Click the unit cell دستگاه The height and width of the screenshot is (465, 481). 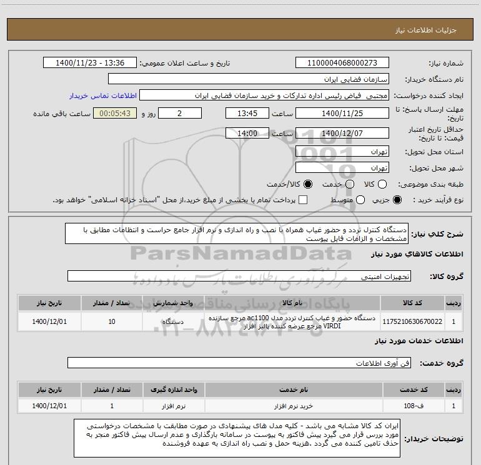tap(173, 321)
